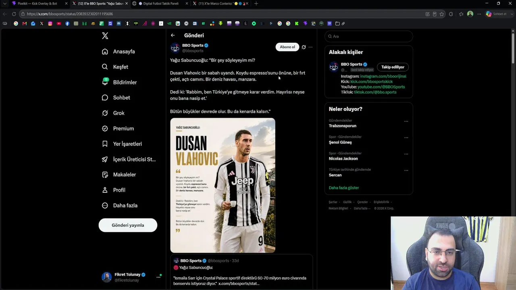Open more options on the BBO post

tap(310, 47)
